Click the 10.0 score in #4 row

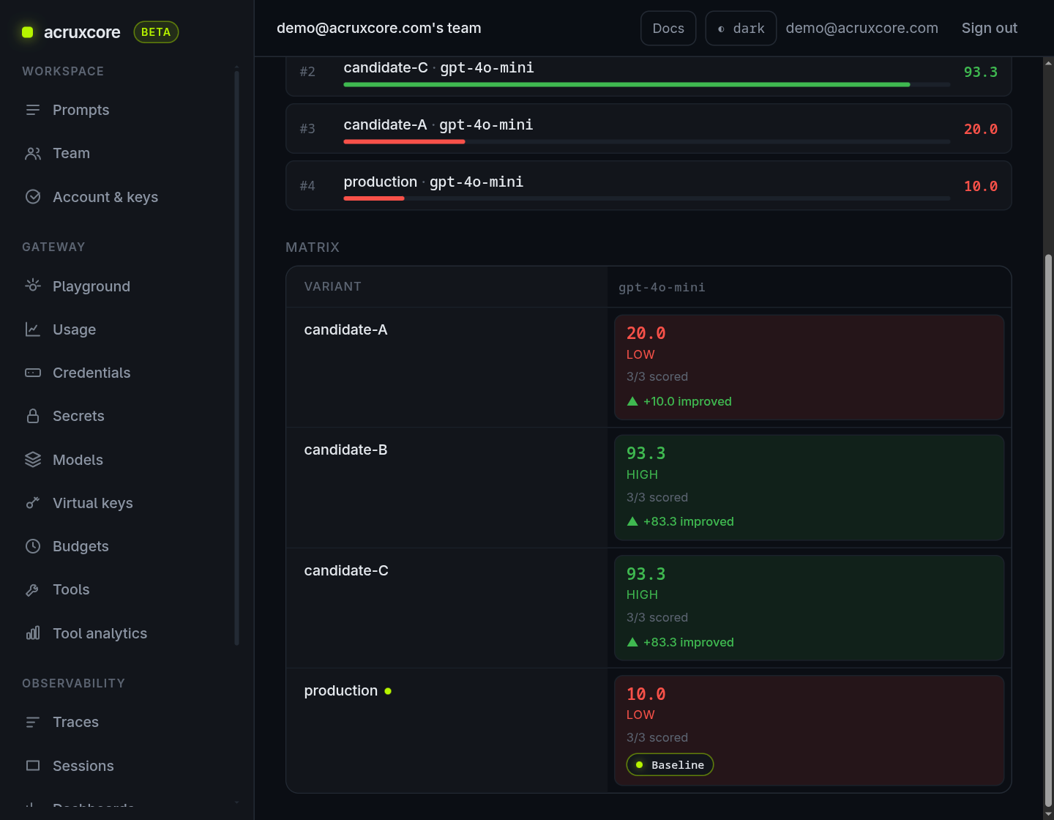(981, 186)
